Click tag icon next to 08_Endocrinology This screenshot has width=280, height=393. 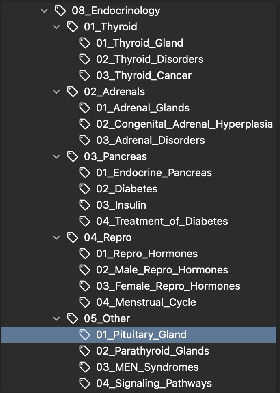[60, 11]
